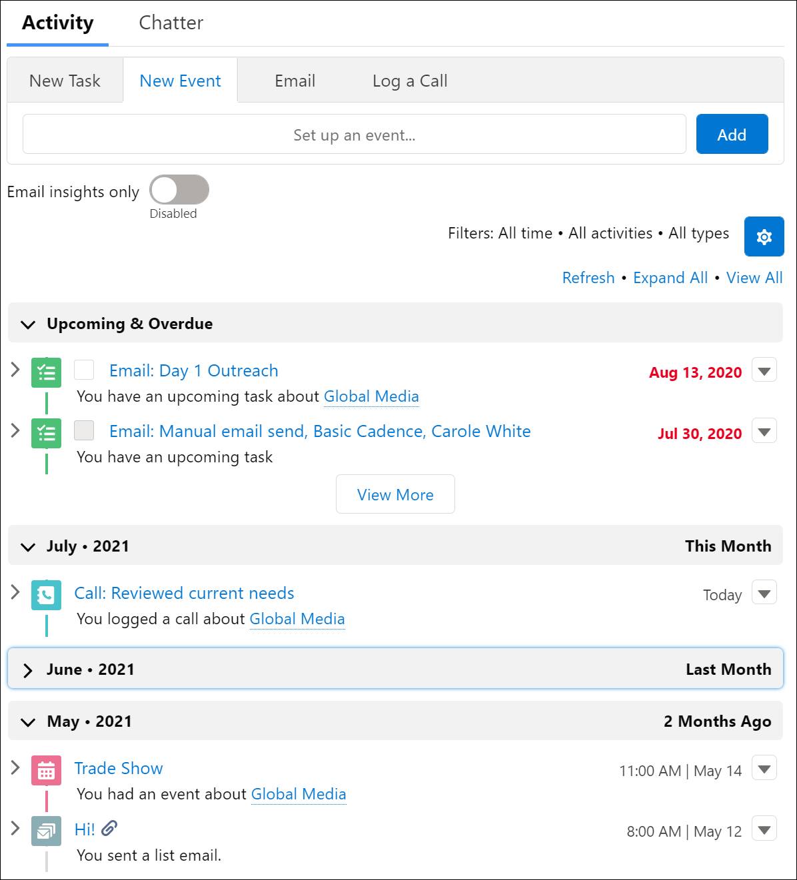797x880 pixels.
Task: Expand the June 2021 section
Action: 28,669
